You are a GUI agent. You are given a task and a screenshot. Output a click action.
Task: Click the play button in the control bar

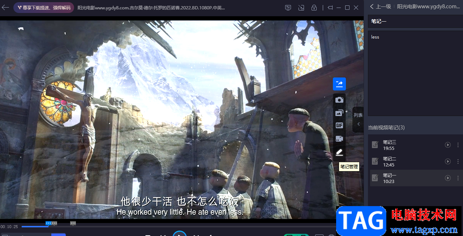pyautogui.click(x=180, y=233)
